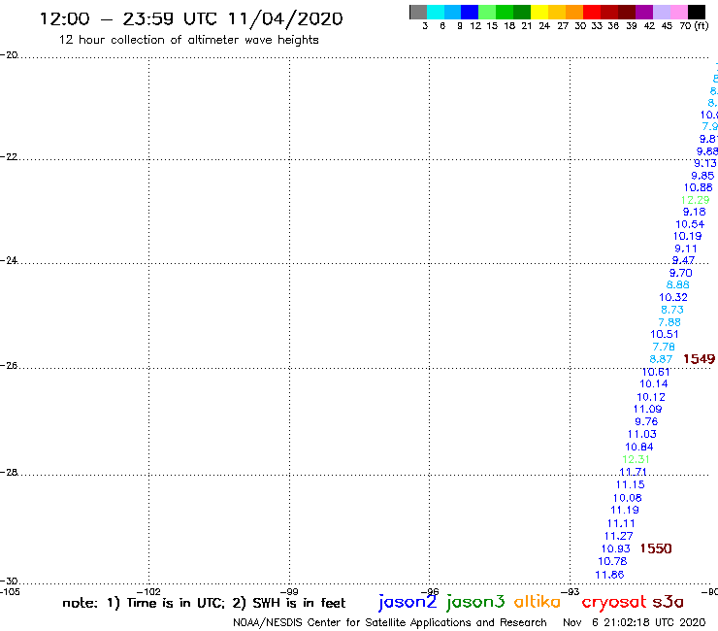This screenshot has width=718, height=631.
Task: Click the longitude axis label -99
Action: (x=289, y=591)
